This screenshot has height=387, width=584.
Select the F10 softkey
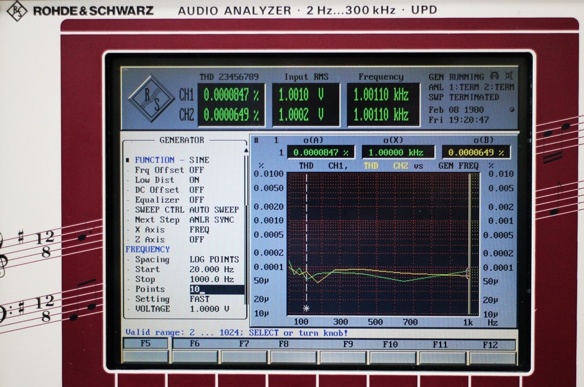390,345
